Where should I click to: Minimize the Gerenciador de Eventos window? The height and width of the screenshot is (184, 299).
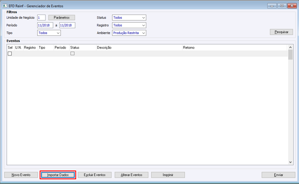tap(272, 6)
